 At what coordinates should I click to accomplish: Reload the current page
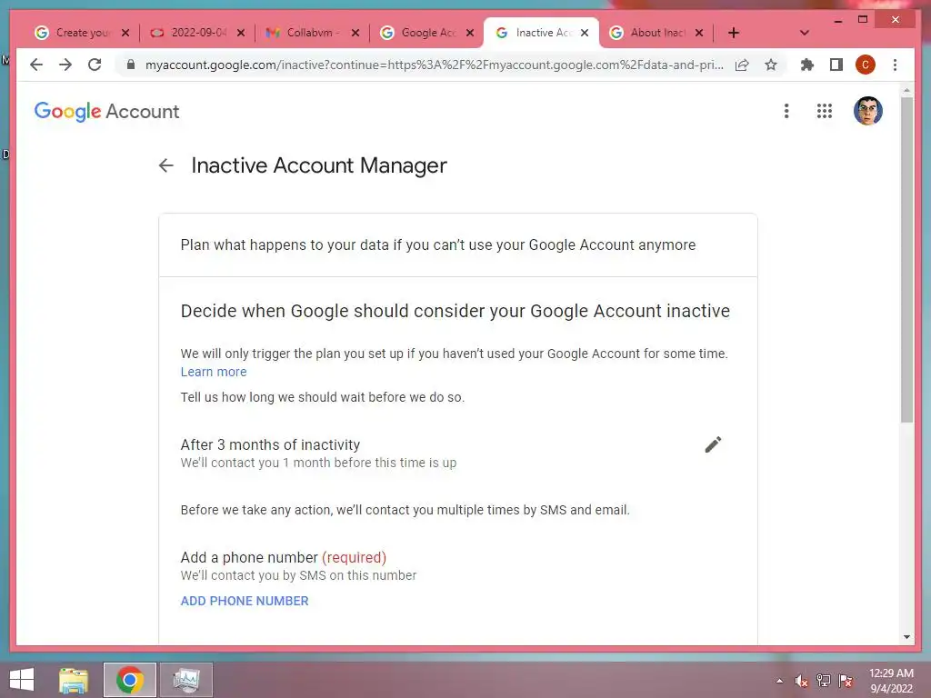pyautogui.click(x=95, y=65)
